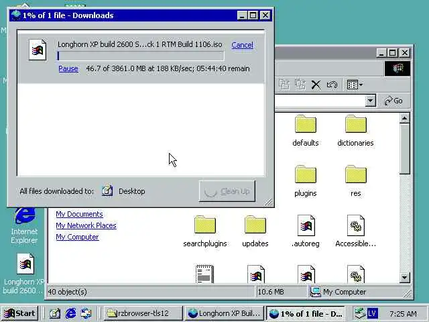Viewport: 429px width, 322px height.
Task: Open the My Documents link
Action: point(79,214)
